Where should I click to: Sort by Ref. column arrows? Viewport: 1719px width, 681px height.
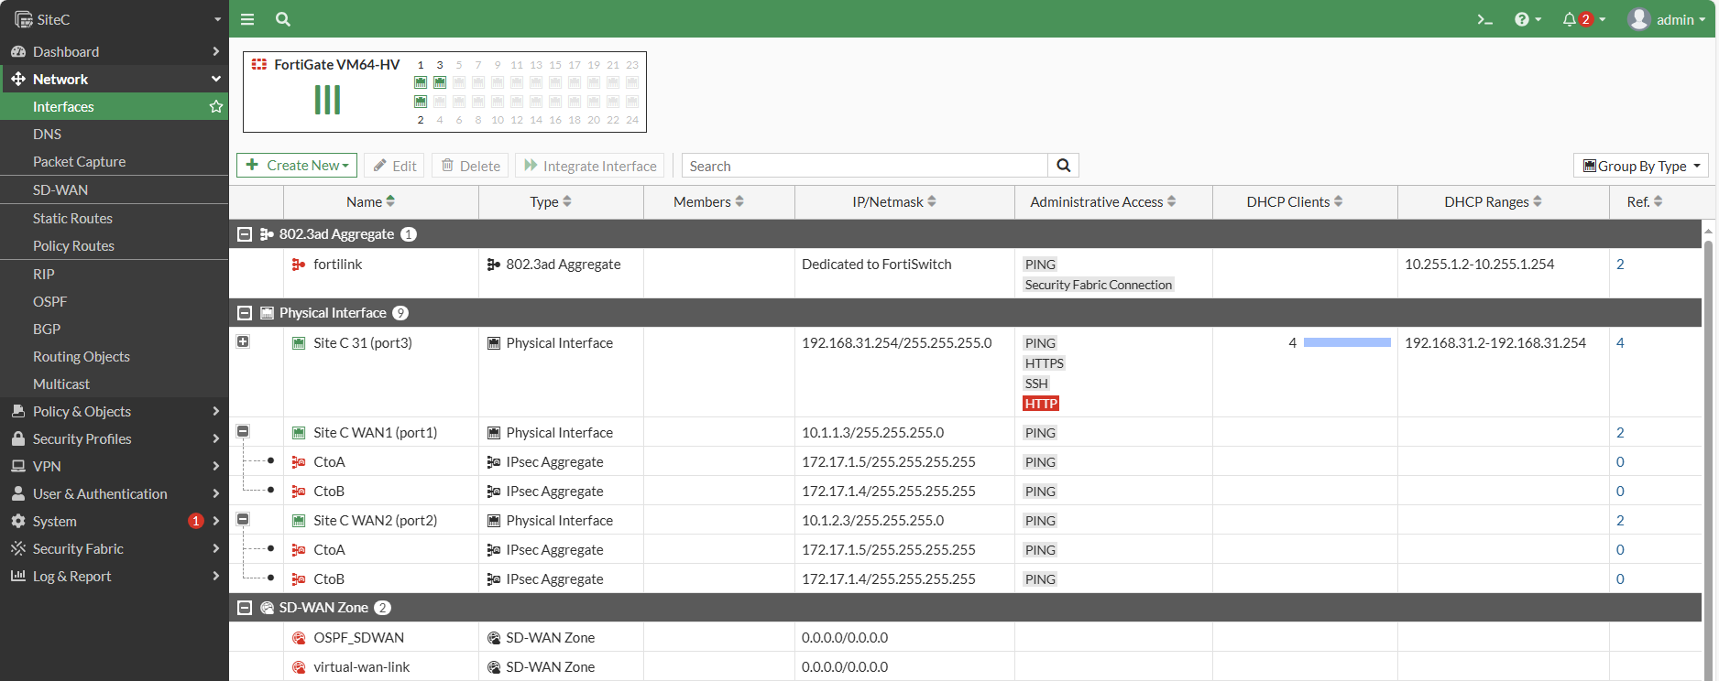pos(1659,201)
